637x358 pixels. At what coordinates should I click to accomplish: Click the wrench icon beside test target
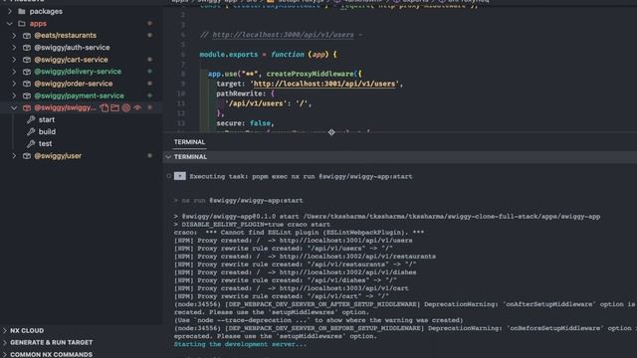31,143
